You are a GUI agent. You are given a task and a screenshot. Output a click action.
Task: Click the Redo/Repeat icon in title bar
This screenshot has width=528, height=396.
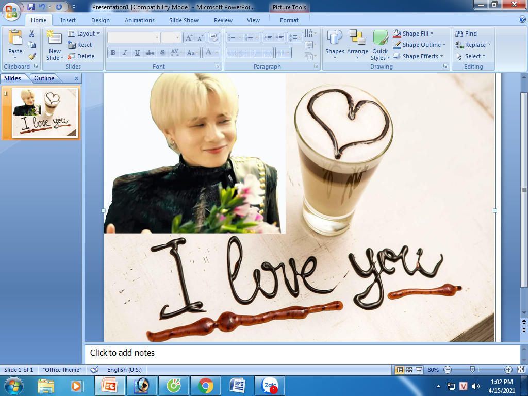(59, 7)
